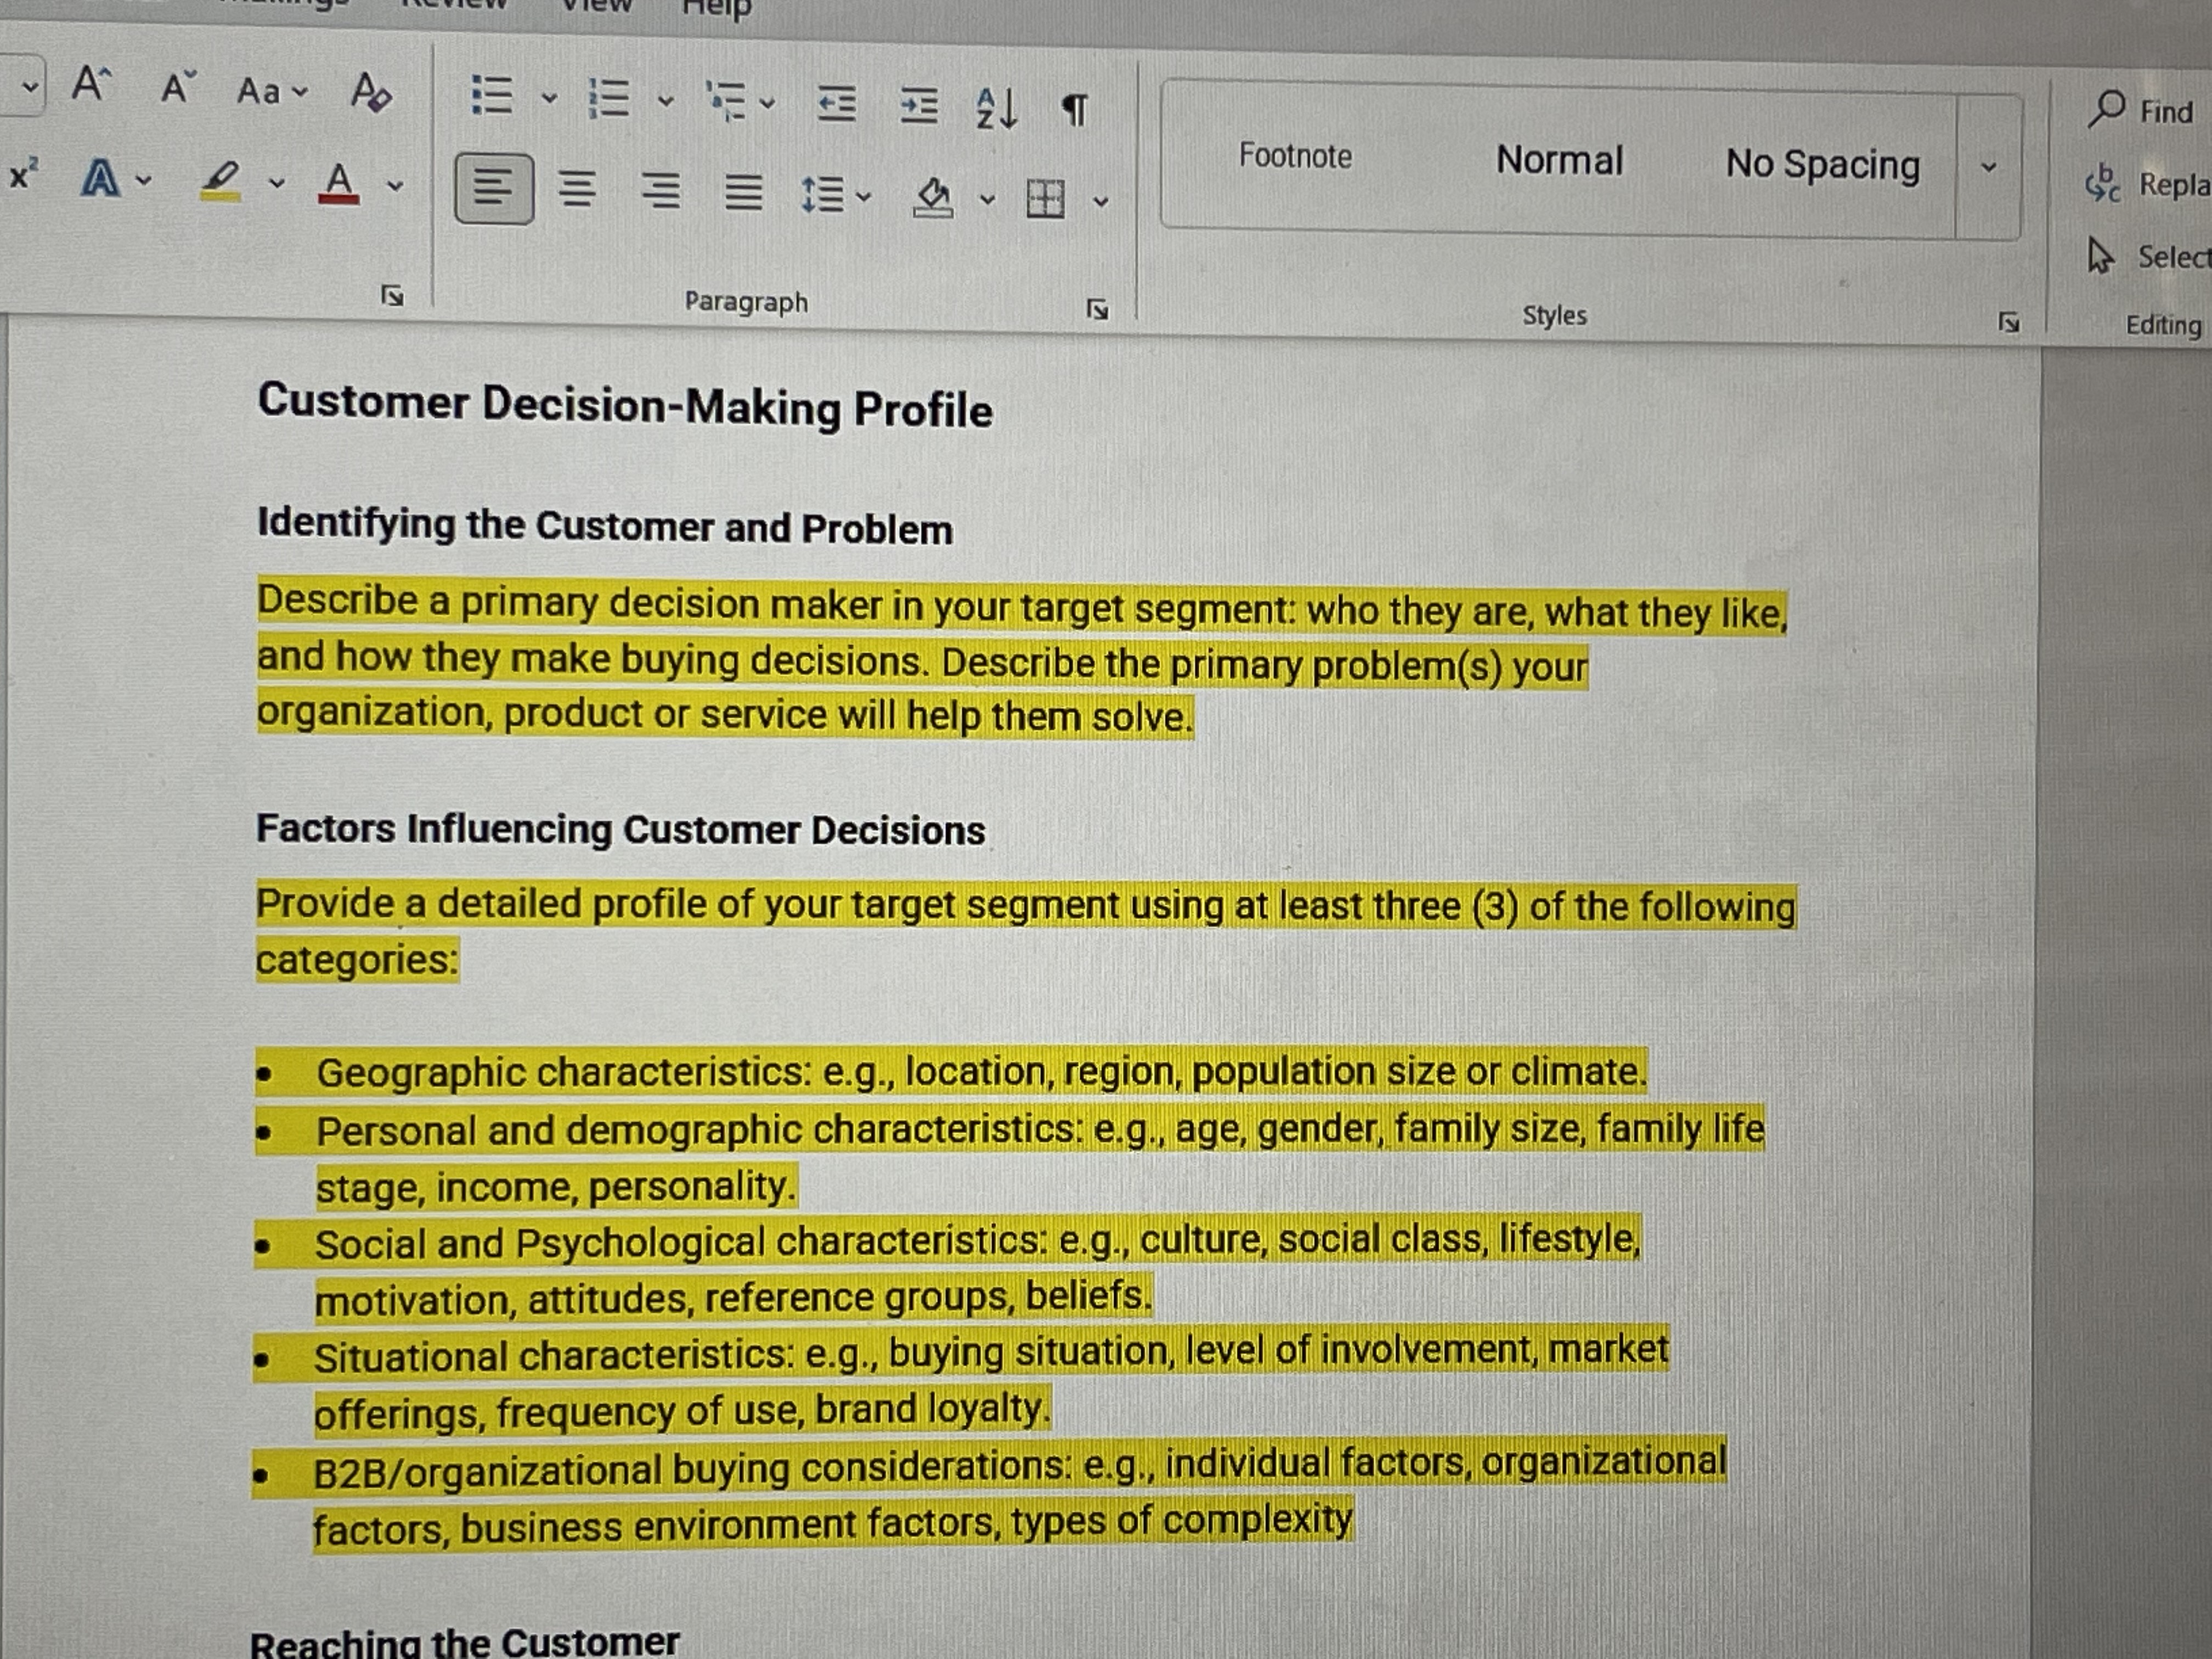Click the Customer Decision-Making Profile title
2212x1659 pixels.
point(625,405)
